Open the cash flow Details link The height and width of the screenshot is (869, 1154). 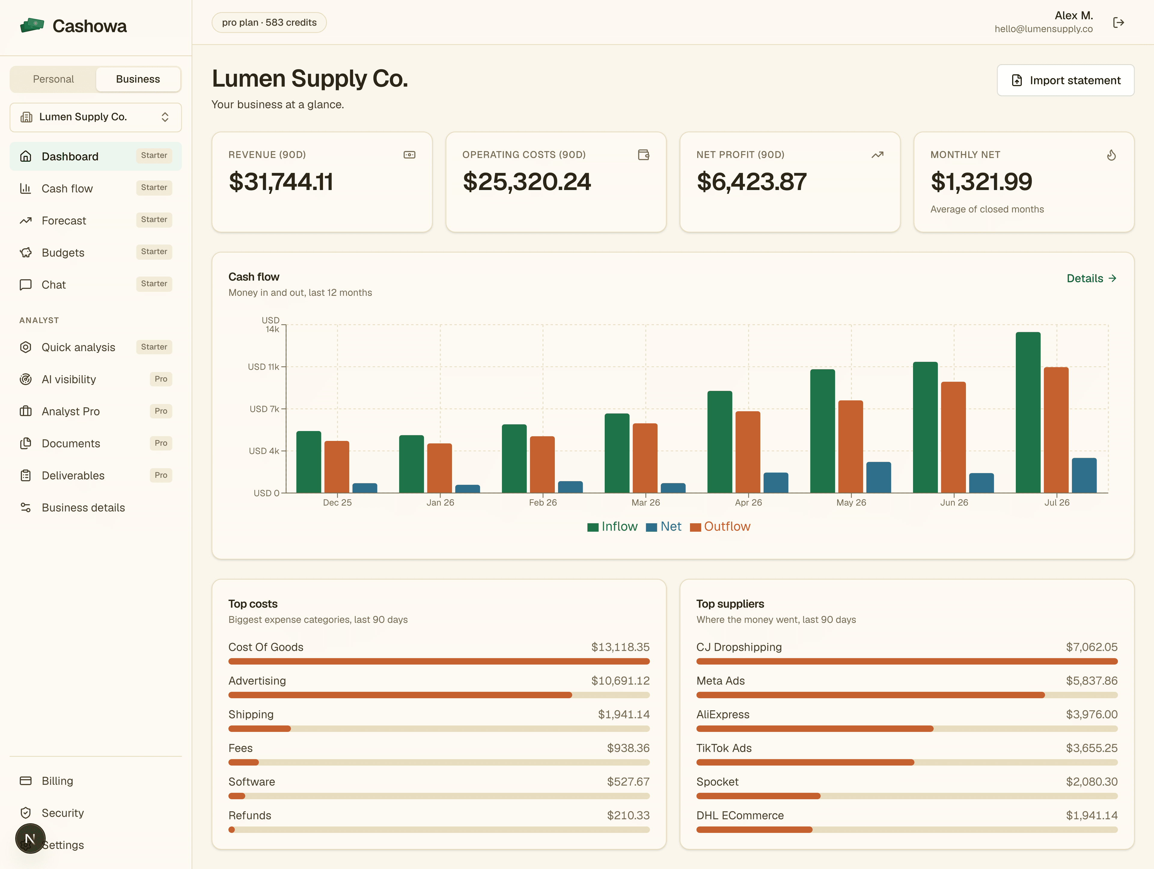pyautogui.click(x=1091, y=278)
